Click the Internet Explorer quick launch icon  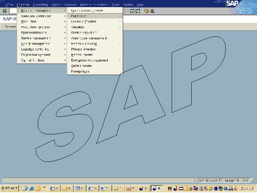[x=31, y=188]
